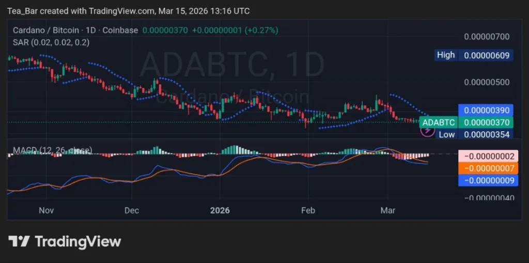
Task: Click the ADABTC current price tag
Action: pos(466,122)
